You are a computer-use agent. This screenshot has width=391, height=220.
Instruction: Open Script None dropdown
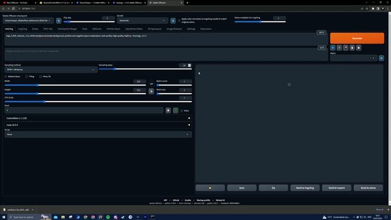[98, 134]
